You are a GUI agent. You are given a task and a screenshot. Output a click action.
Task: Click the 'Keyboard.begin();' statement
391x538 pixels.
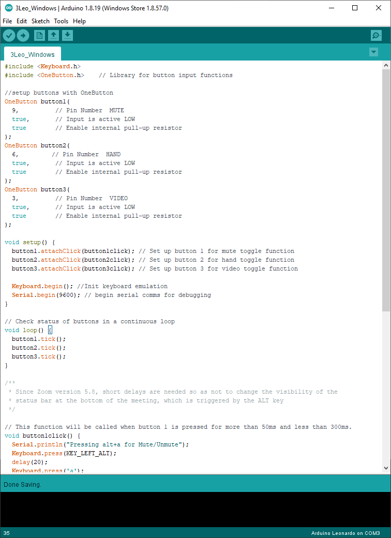click(42, 286)
